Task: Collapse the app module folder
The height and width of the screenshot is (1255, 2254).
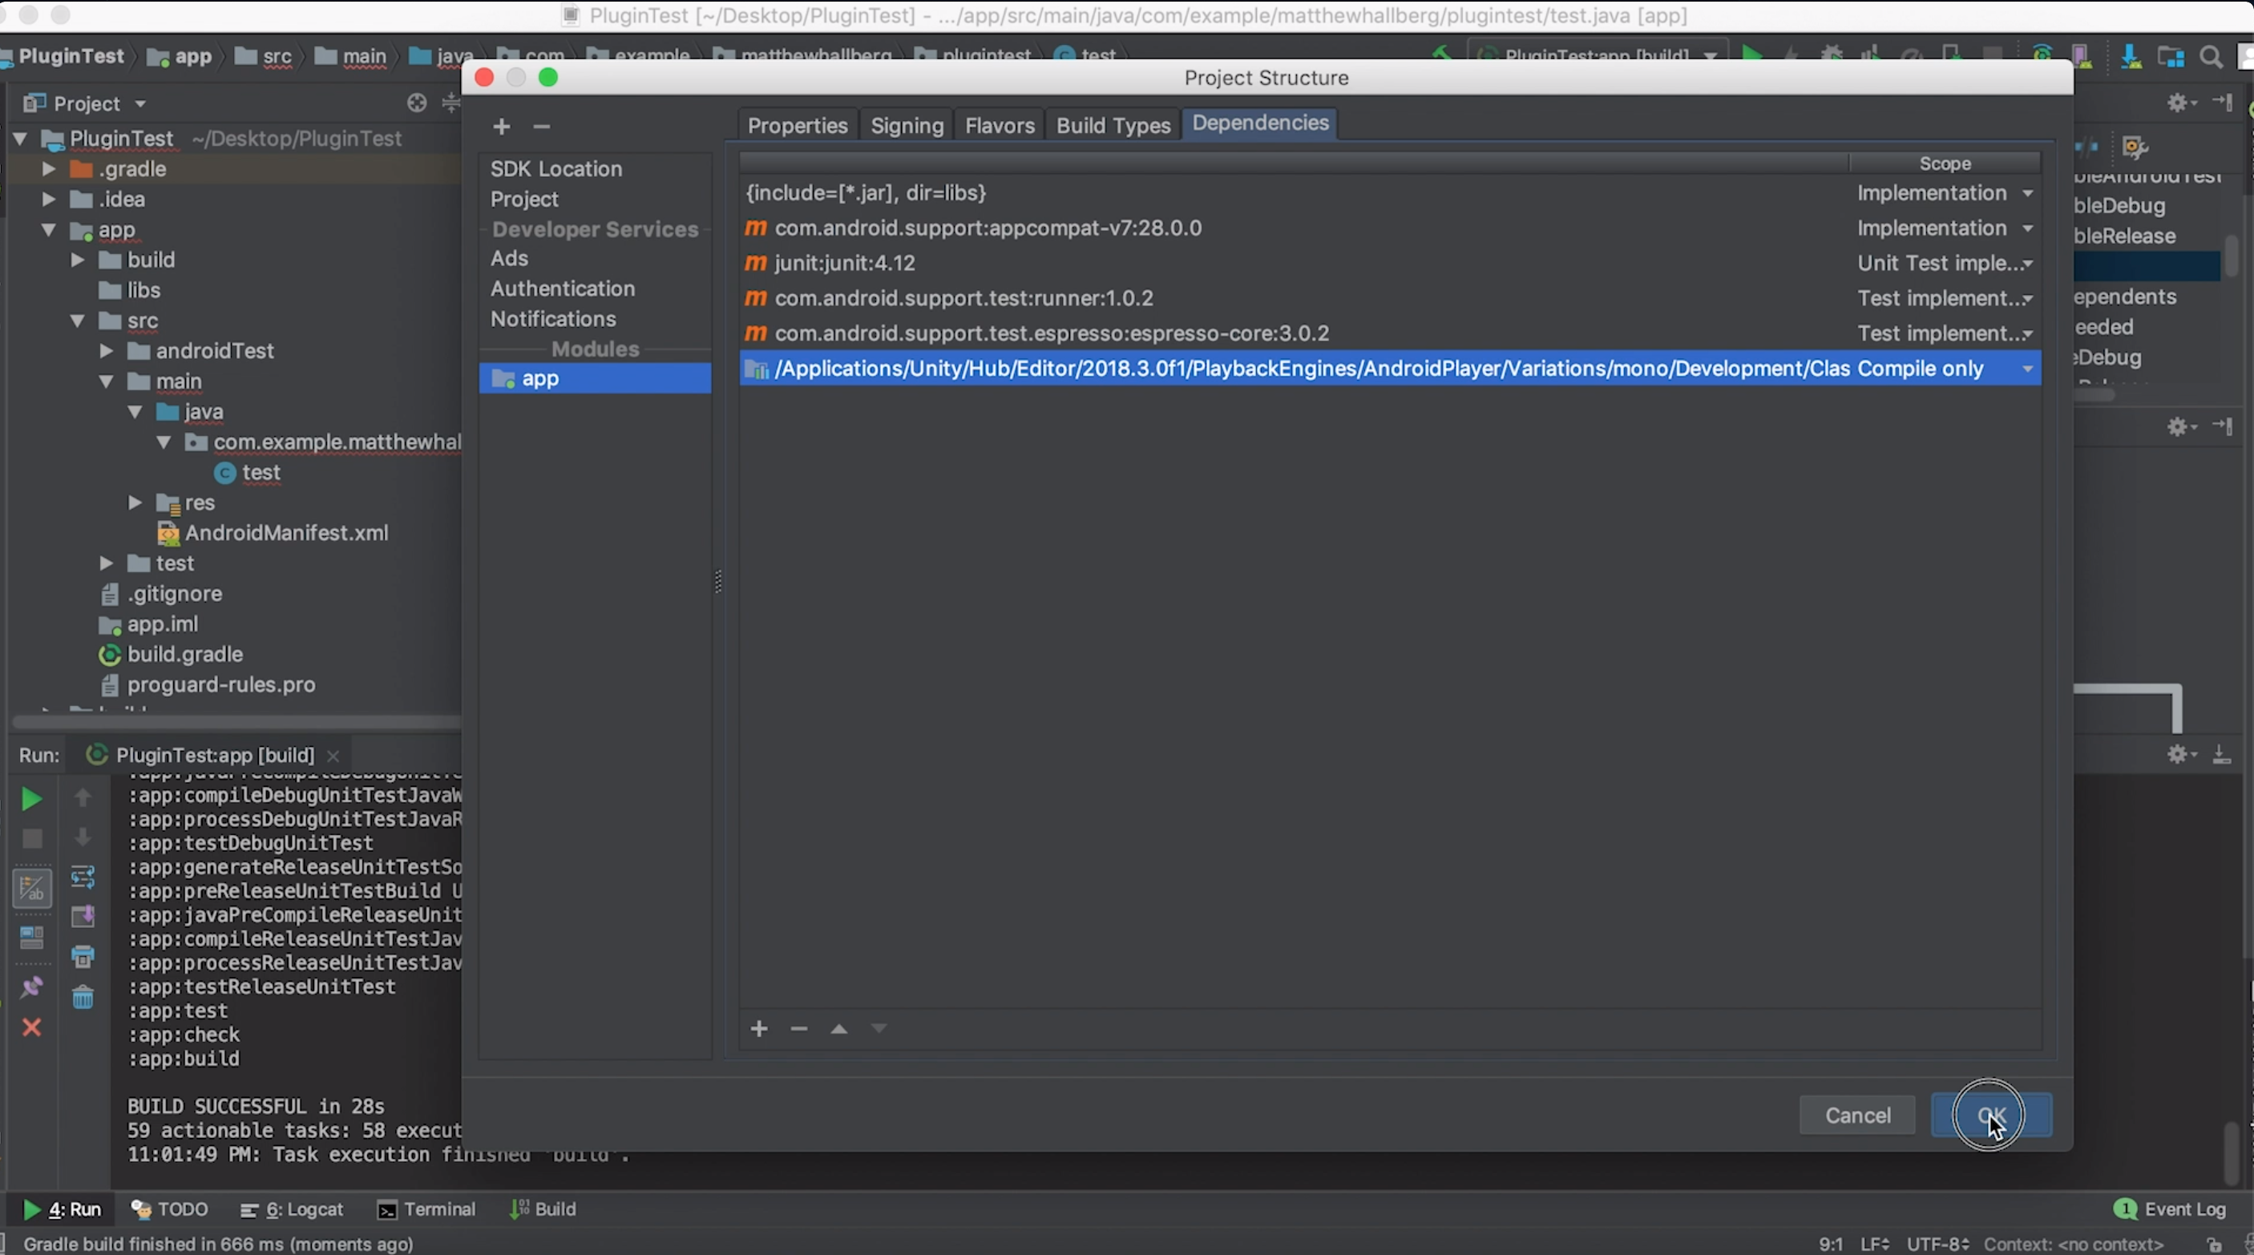Action: coord(48,230)
